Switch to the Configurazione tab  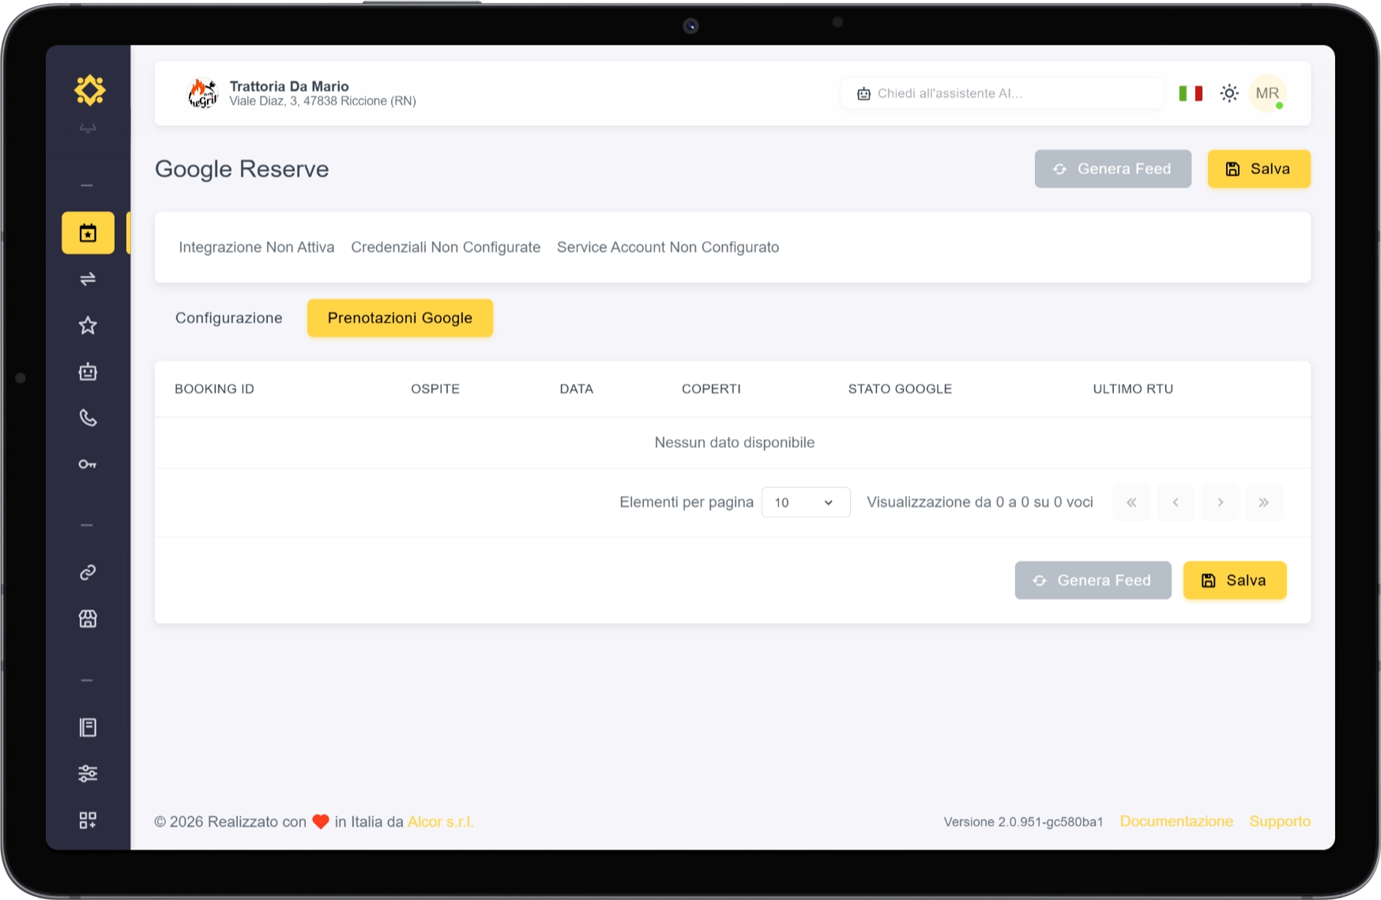[x=229, y=318]
